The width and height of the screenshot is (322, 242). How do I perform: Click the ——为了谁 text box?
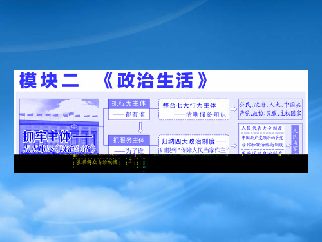(x=129, y=150)
